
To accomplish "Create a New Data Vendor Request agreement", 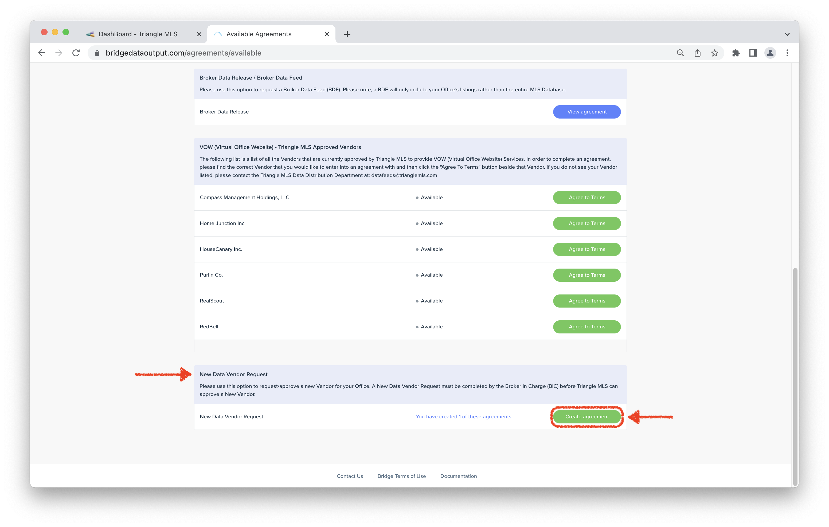I will (587, 416).
